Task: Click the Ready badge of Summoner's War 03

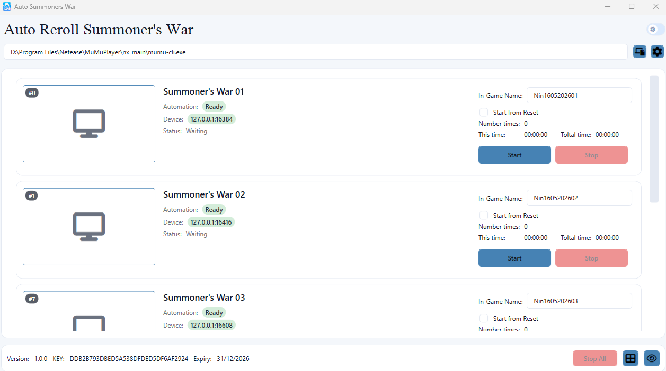Action: pyautogui.click(x=214, y=313)
